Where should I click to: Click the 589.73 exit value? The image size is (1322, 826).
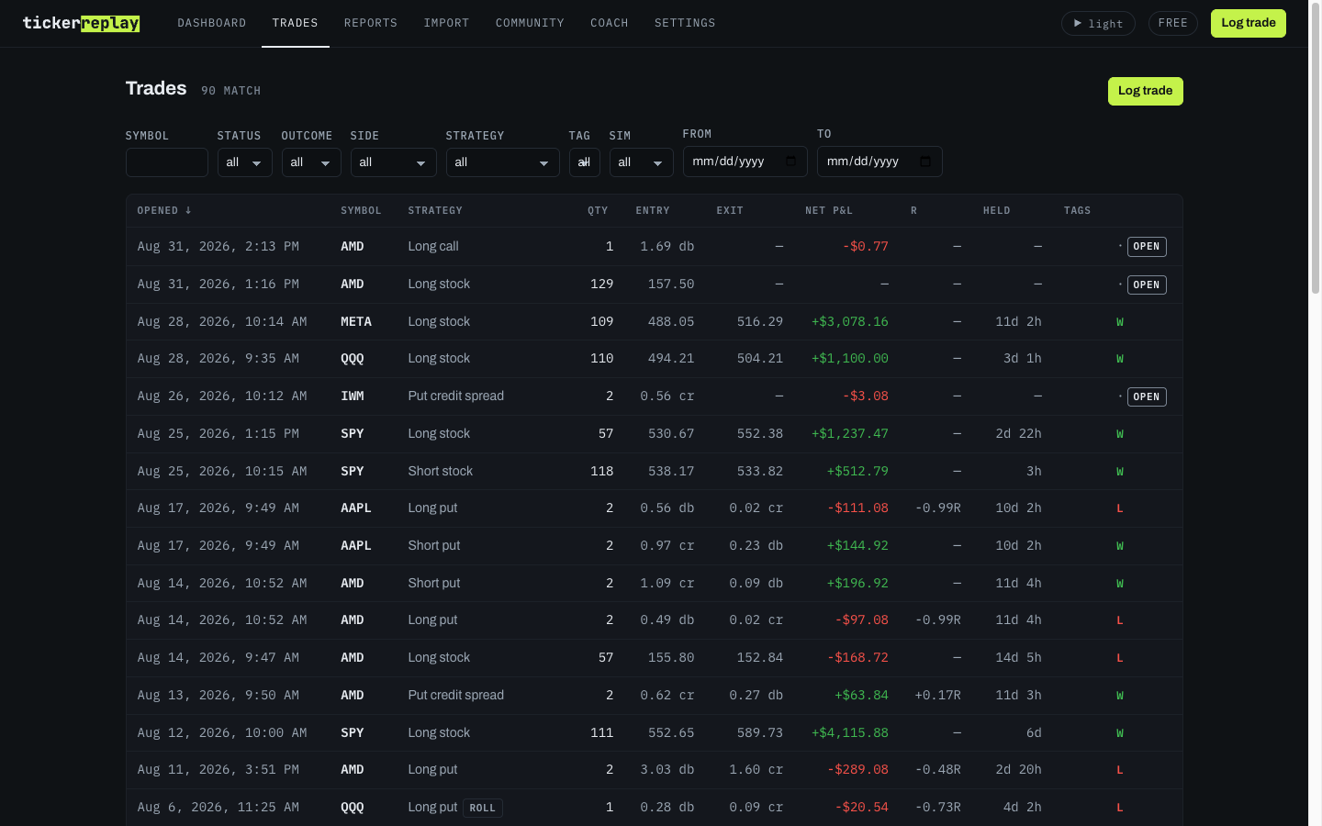[759, 732]
